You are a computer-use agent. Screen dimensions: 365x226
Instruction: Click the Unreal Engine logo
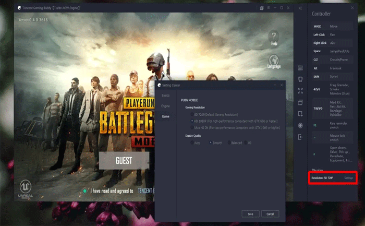pos(26,189)
